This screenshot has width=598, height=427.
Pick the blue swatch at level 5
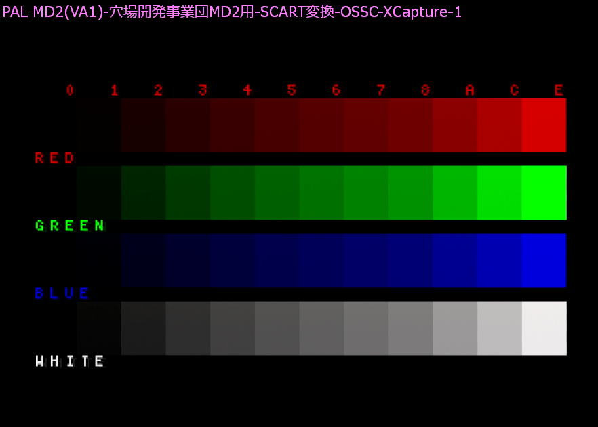coord(277,260)
